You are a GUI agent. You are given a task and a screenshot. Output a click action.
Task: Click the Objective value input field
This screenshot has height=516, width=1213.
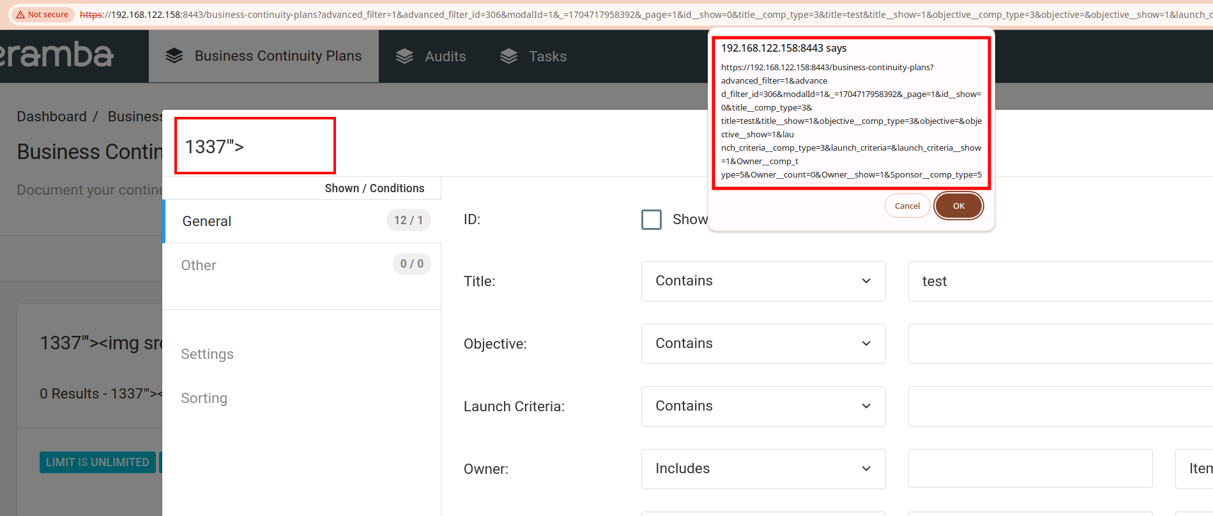pyautogui.click(x=1060, y=344)
